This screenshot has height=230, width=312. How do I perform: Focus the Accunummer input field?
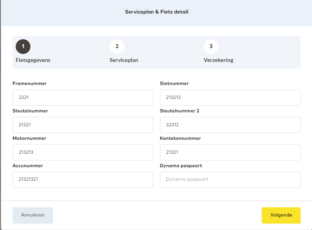83,180
